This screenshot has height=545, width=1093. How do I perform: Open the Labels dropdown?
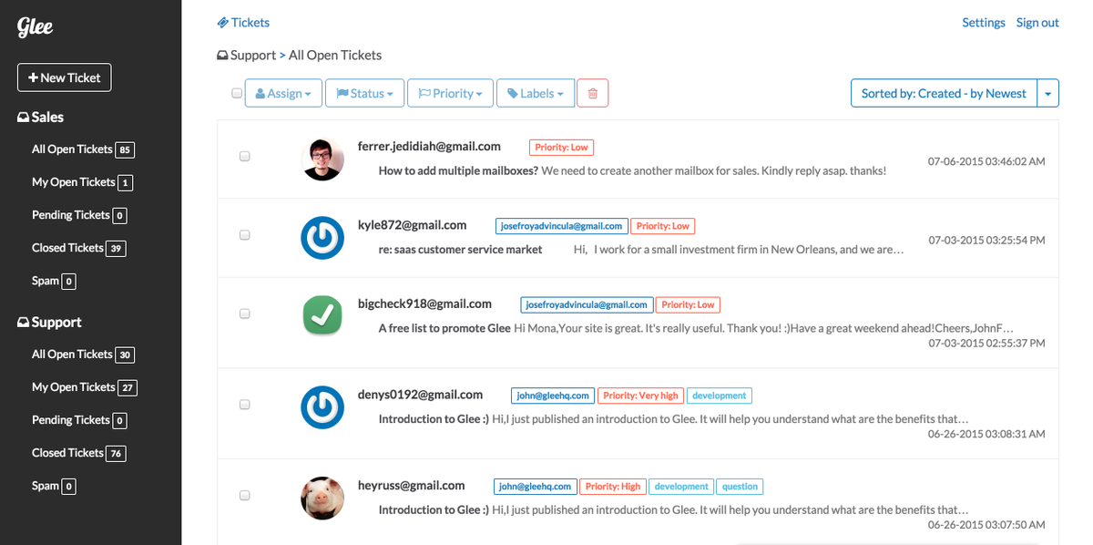click(x=536, y=93)
